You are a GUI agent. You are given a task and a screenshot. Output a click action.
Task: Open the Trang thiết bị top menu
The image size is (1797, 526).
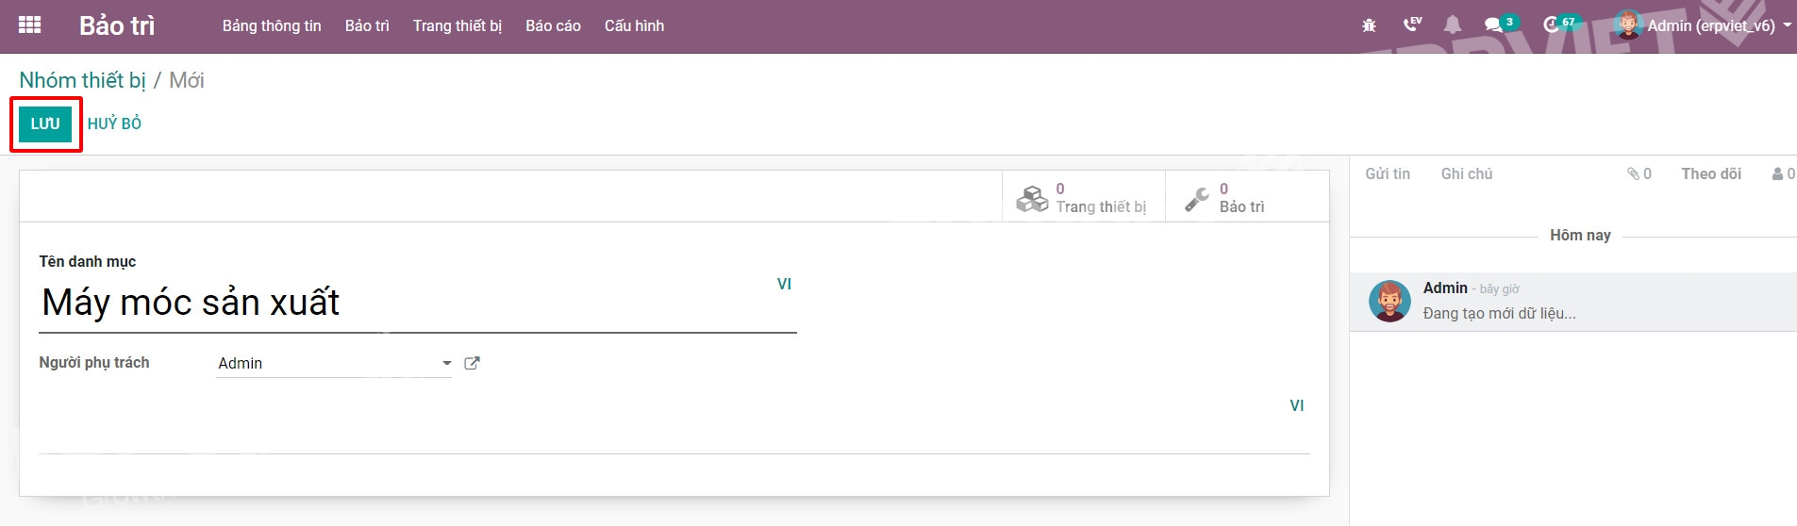(458, 25)
